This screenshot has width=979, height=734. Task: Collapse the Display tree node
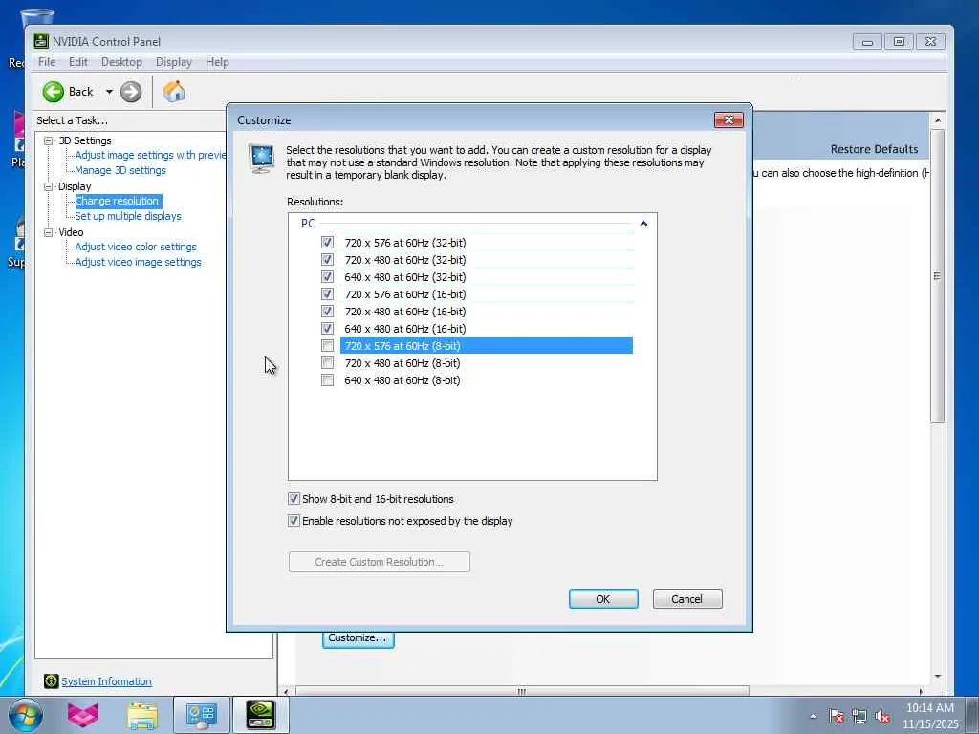(x=48, y=186)
